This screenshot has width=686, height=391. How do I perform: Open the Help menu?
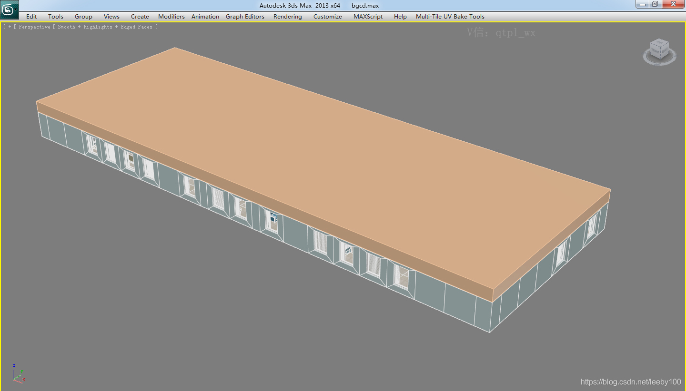400,16
